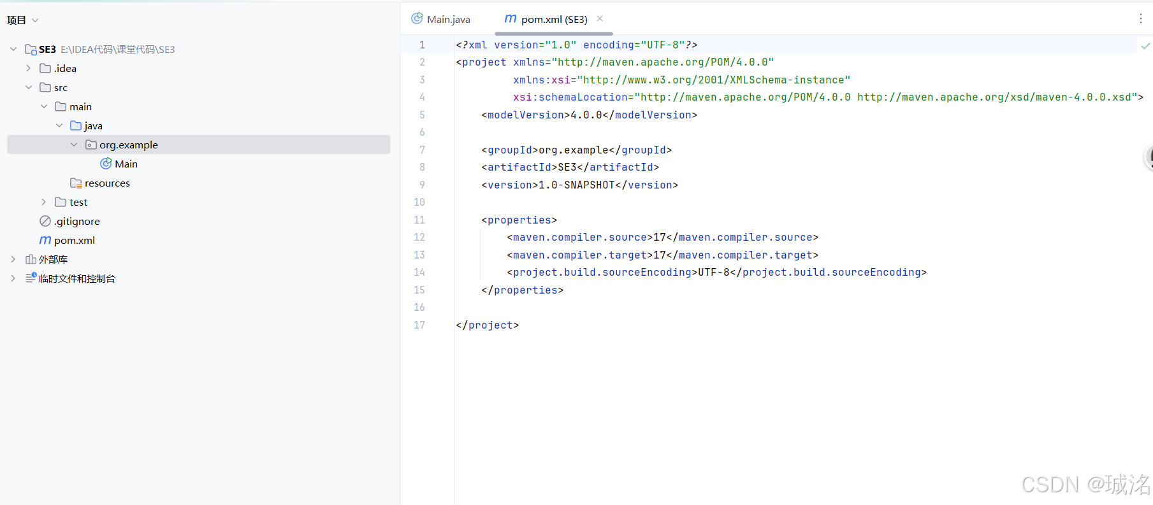Click the xsi:schemaLocation attribute line
Screen dimensions: 1153x505
pos(828,97)
